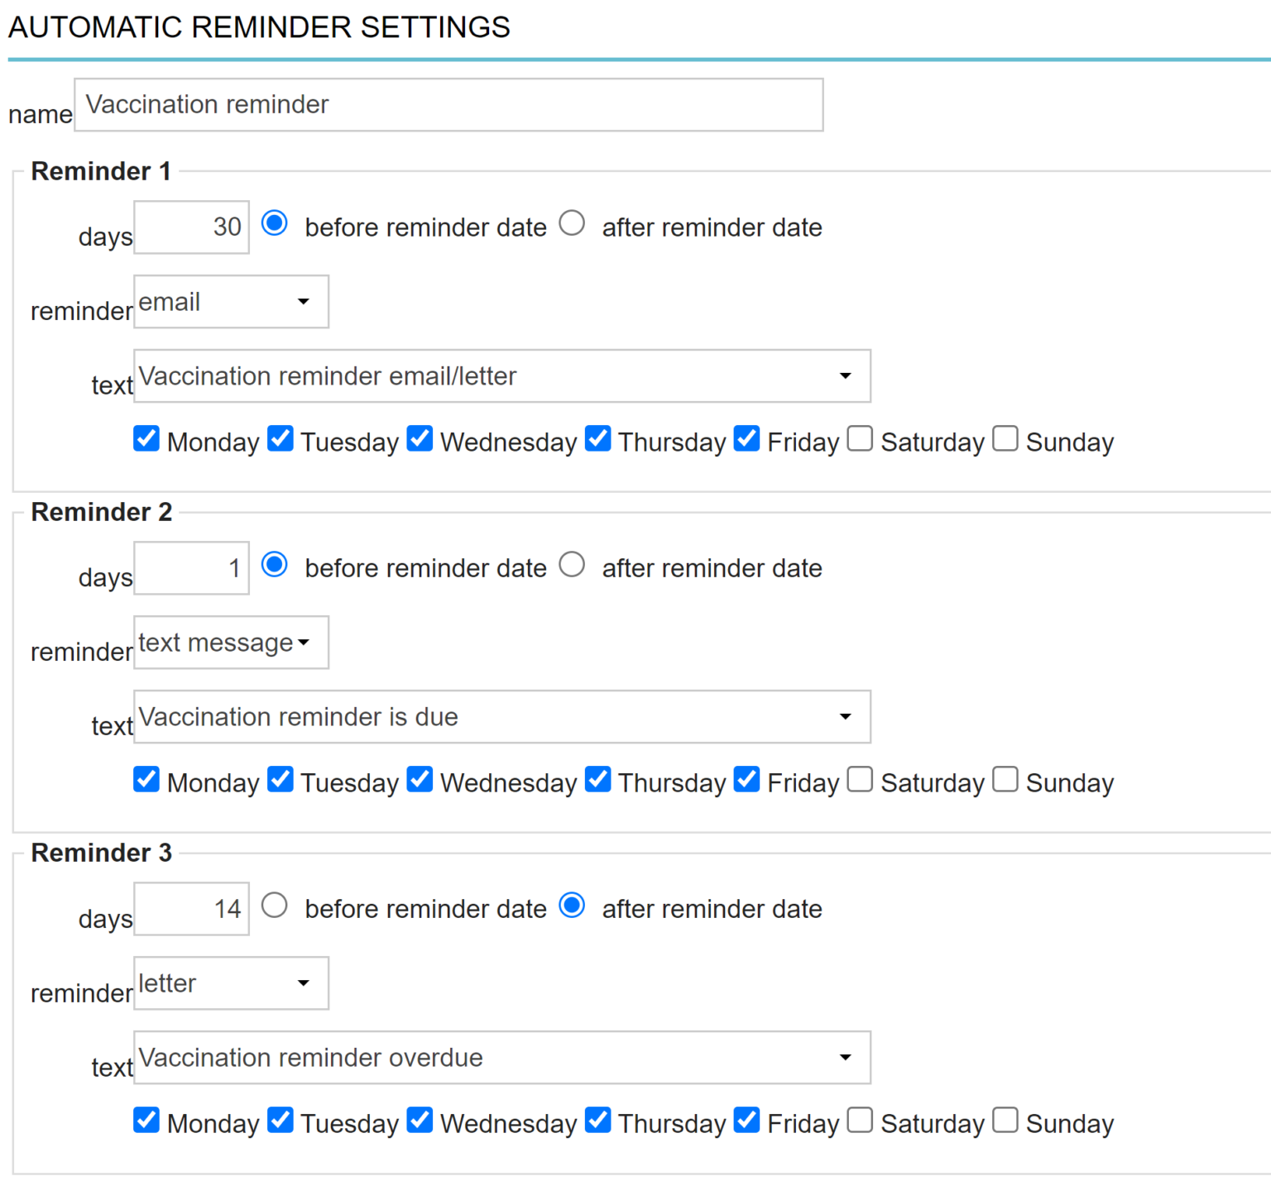The height and width of the screenshot is (1181, 1271).
Task: Click Reminder 1 days input field
Action: (x=191, y=227)
